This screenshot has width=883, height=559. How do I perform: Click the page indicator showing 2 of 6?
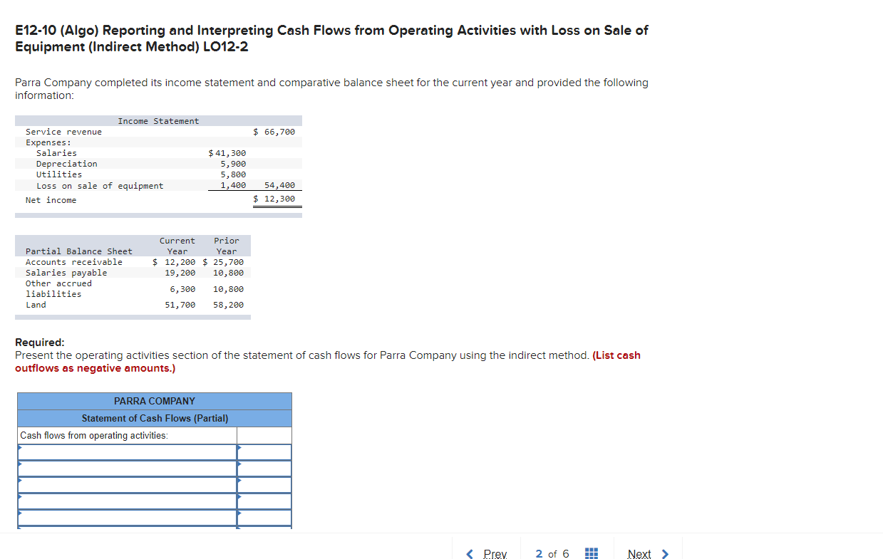click(x=552, y=553)
